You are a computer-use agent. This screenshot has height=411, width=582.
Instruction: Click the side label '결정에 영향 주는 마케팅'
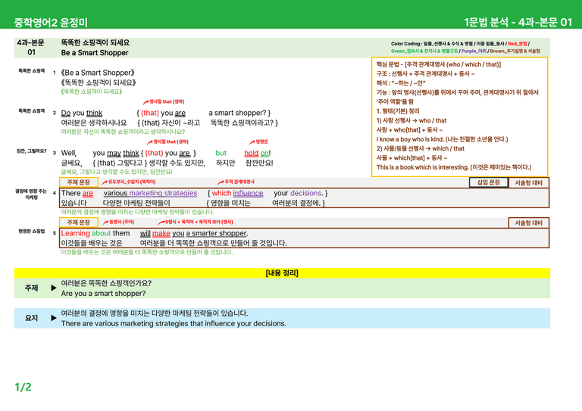coord(31,195)
